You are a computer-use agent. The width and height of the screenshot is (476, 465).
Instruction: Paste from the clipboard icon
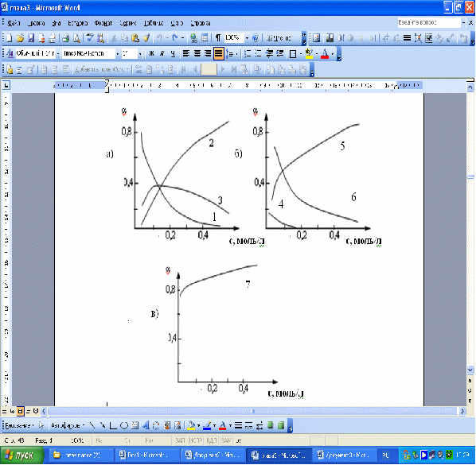(135, 38)
